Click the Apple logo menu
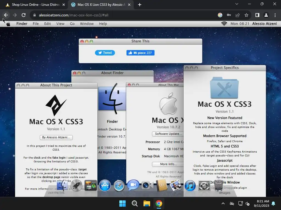 pyautogui.click(x=8, y=24)
